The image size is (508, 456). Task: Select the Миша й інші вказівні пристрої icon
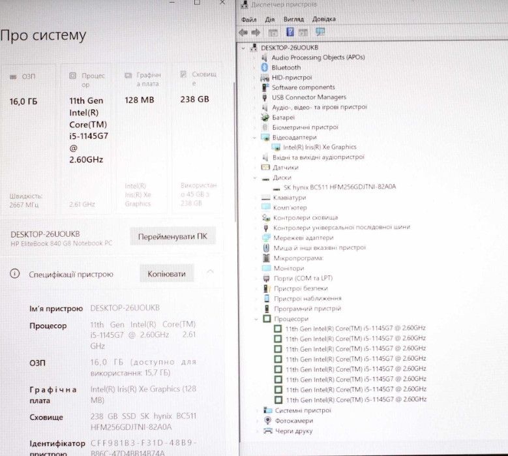(x=266, y=248)
